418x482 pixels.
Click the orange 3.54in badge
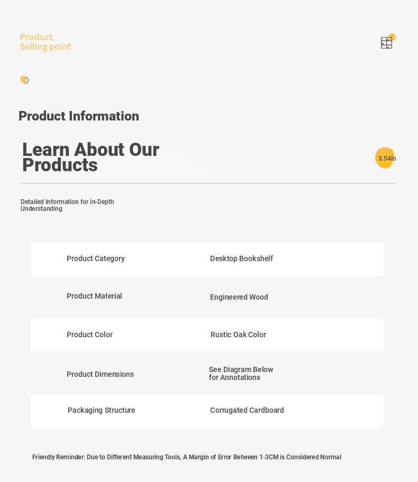point(385,157)
